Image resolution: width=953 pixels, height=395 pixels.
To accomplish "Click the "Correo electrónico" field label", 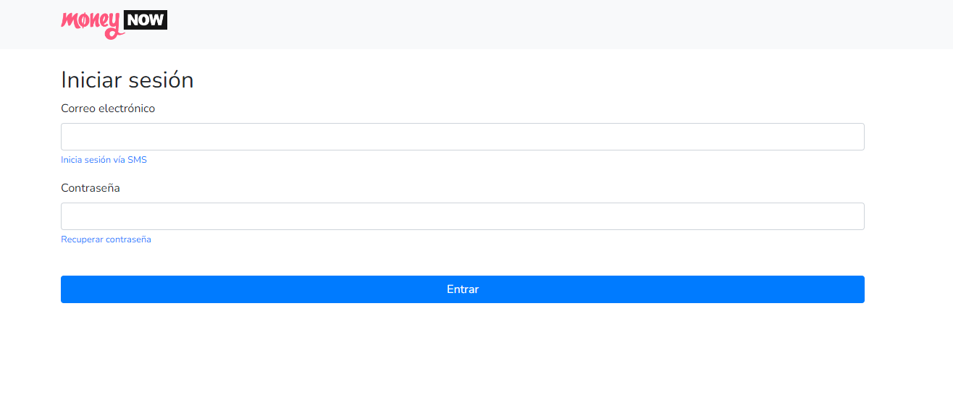I will point(108,109).
